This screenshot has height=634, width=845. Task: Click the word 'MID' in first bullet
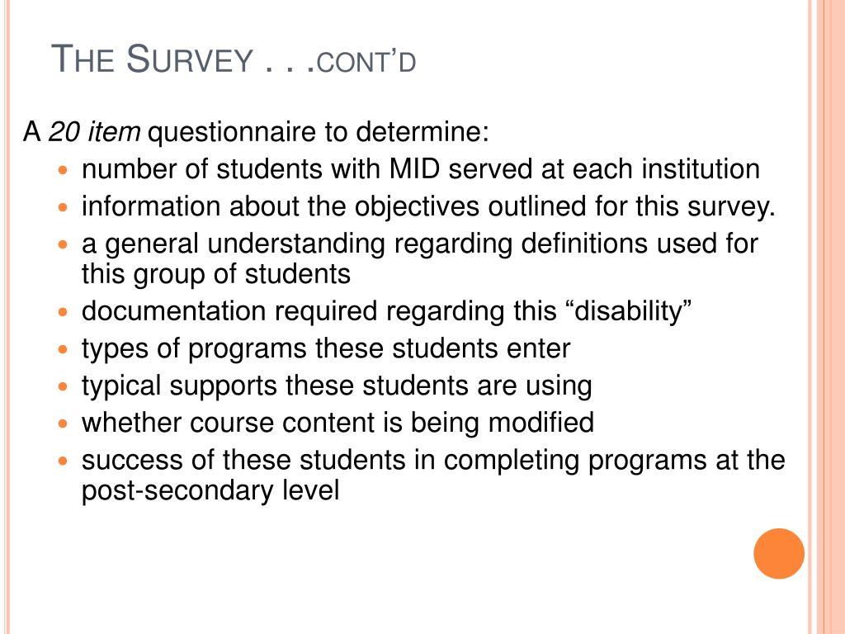click(414, 169)
